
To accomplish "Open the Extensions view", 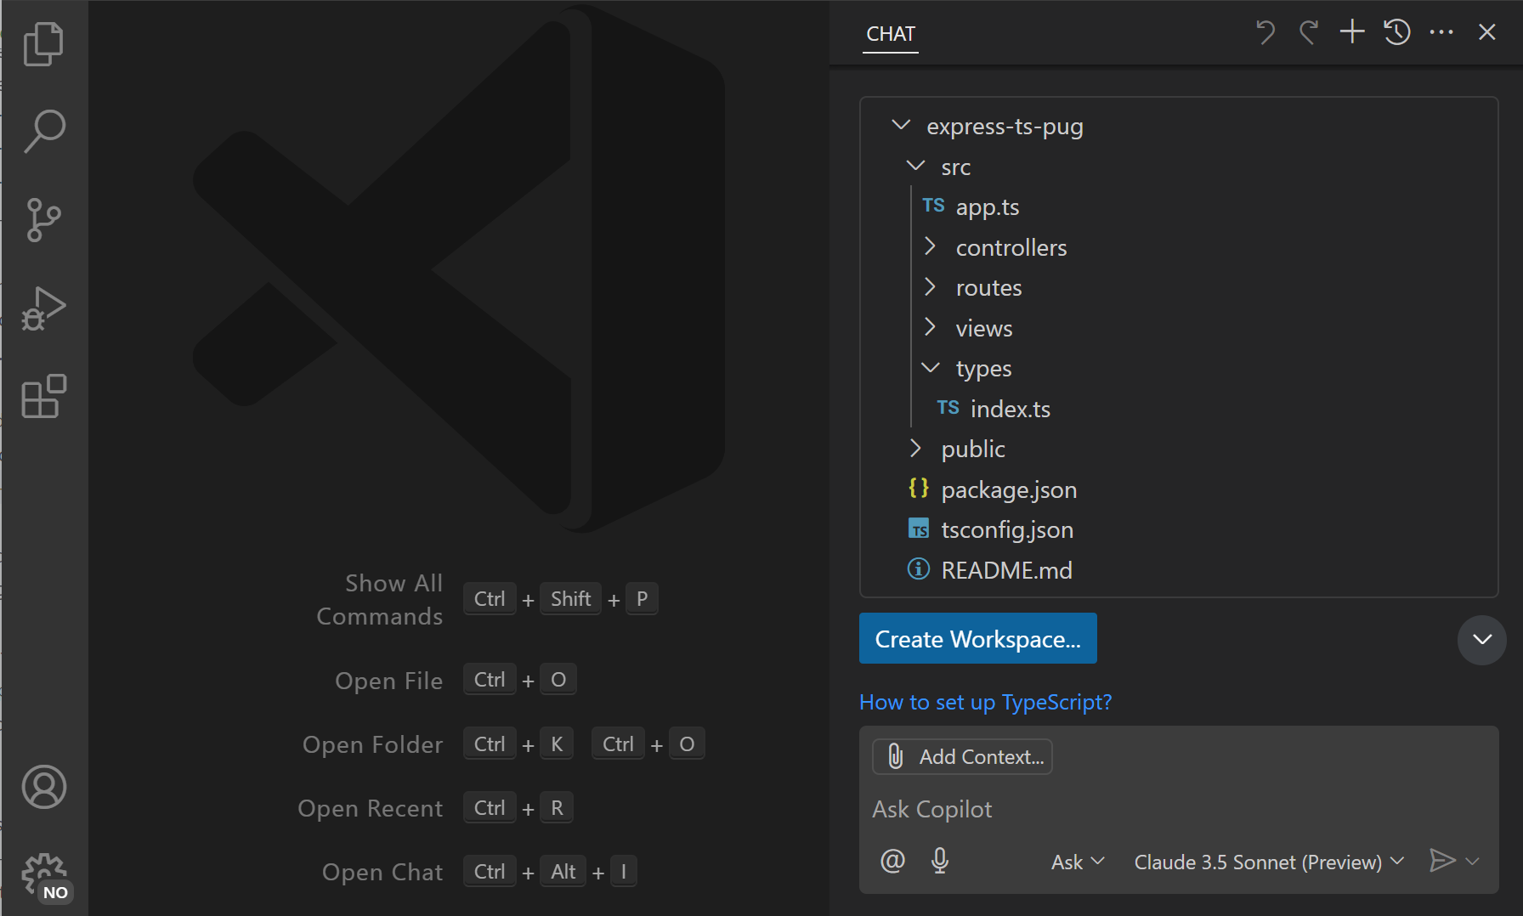I will coord(44,397).
